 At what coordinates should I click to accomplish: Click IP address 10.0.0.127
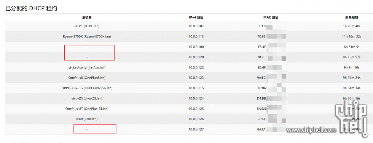(196, 129)
